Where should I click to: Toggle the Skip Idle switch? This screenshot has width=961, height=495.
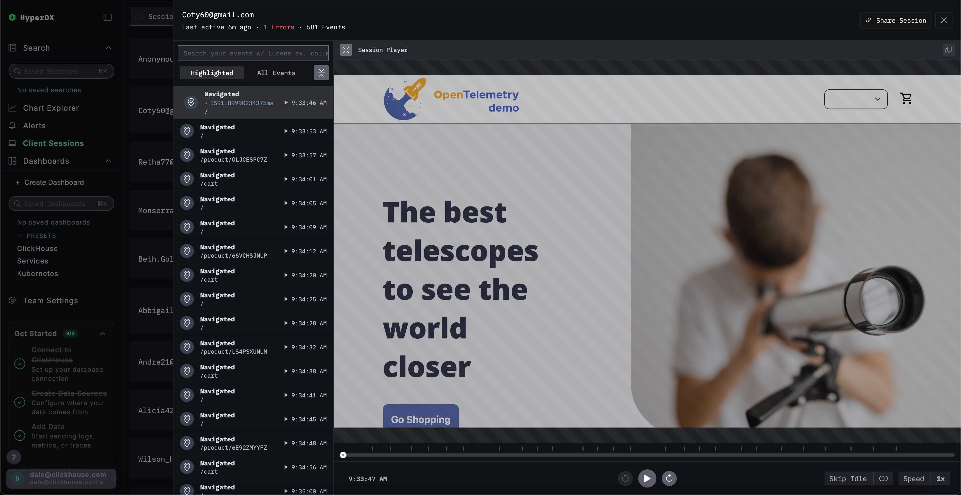click(x=883, y=479)
